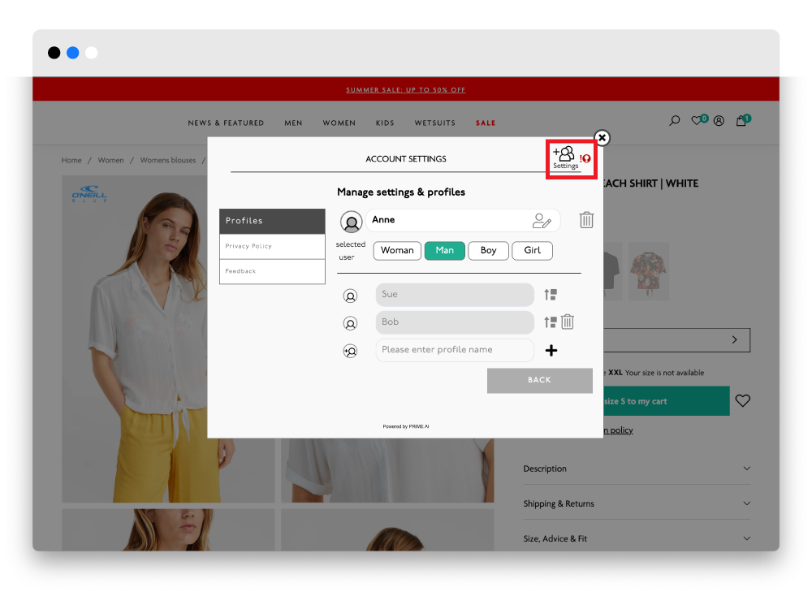This screenshot has height=609, width=812.
Task: Select the Woman gender option
Action: click(397, 251)
